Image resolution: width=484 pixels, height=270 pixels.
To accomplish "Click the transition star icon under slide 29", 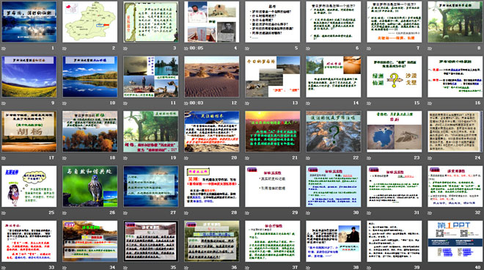I will (x=247, y=213).
